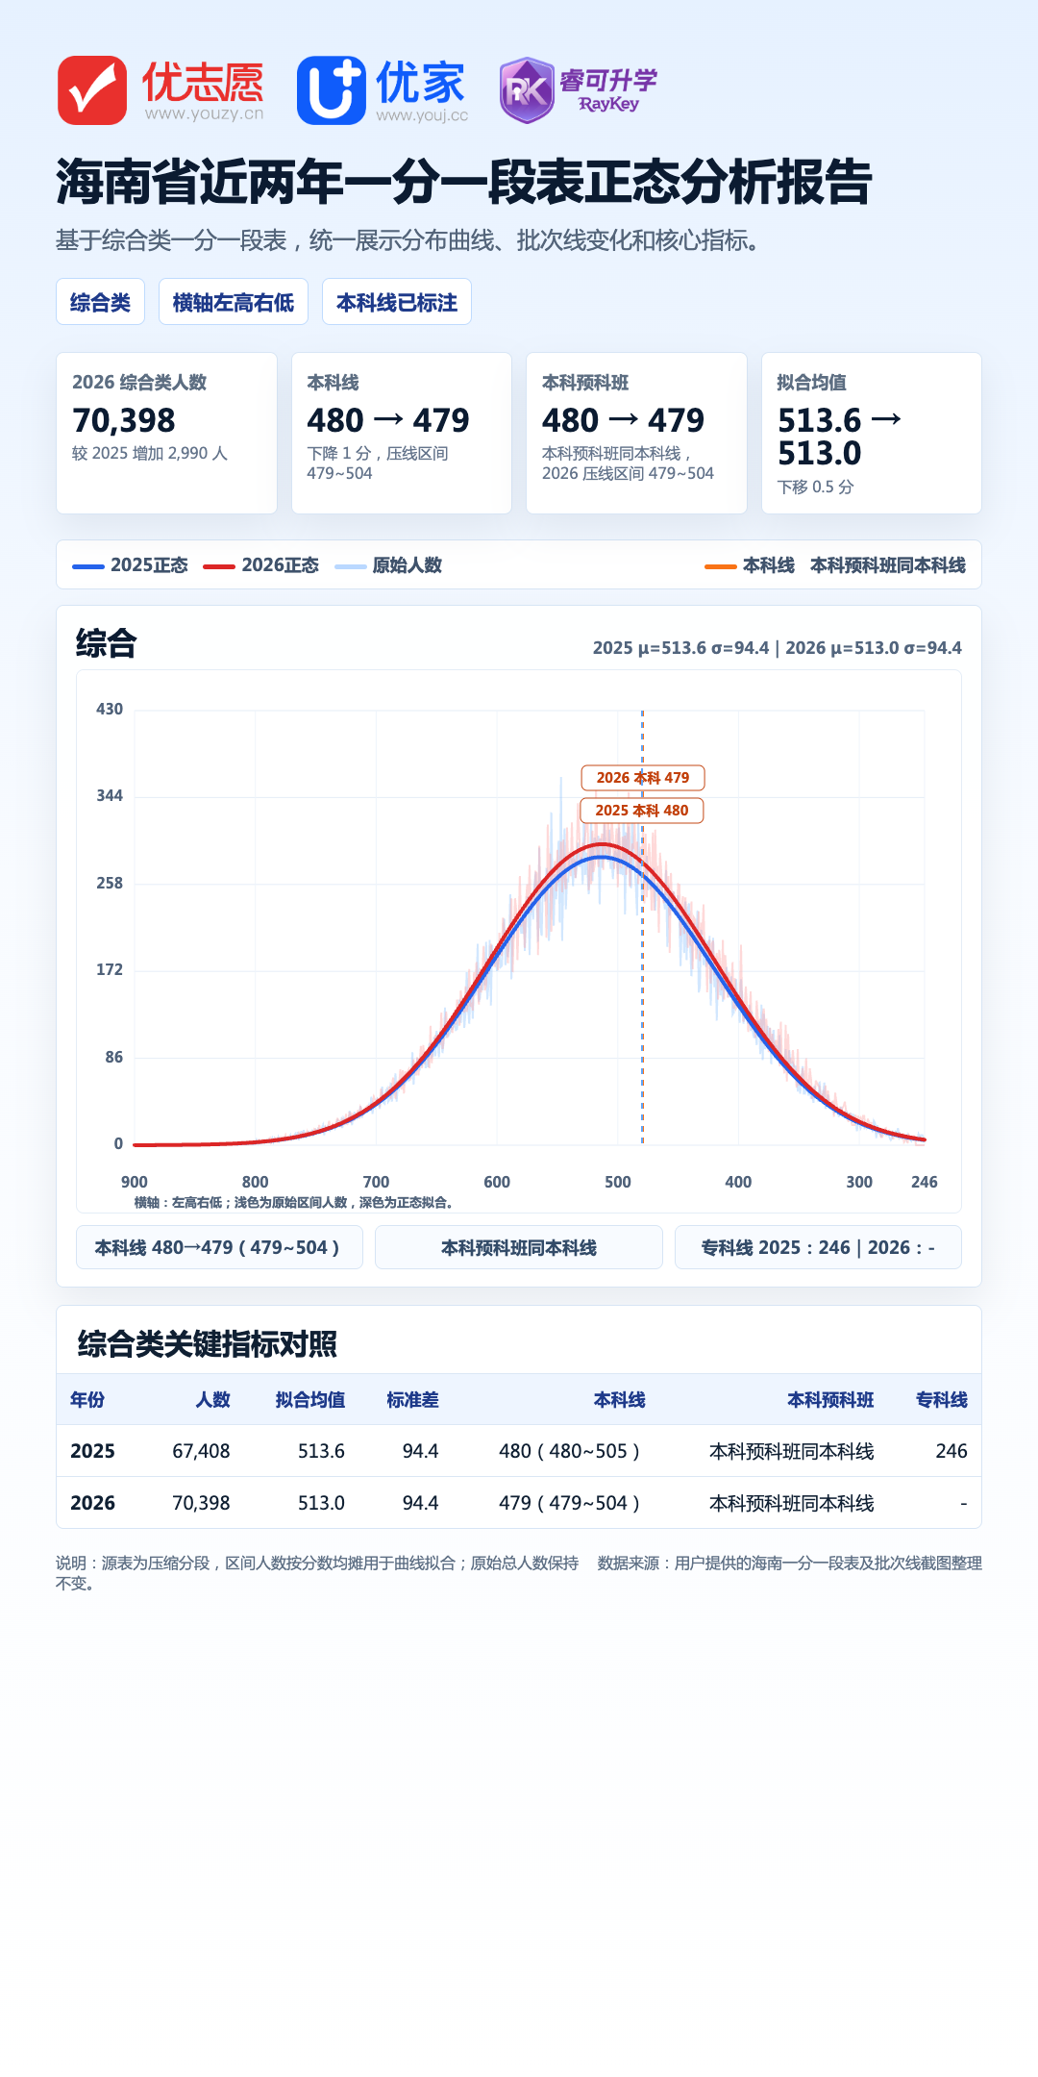Click the 拟合均值 513.6 → 513.0 card

coord(872,433)
